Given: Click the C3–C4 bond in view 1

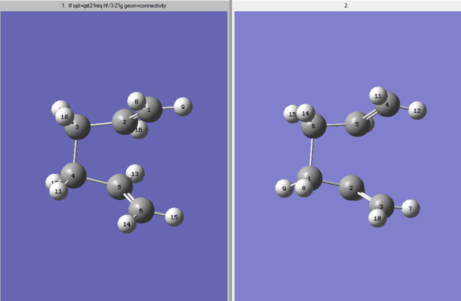Looking at the screenshot, I should tap(75, 151).
